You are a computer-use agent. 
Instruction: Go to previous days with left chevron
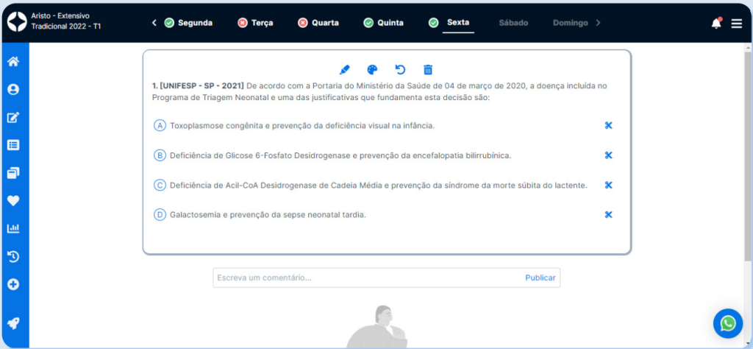(154, 23)
